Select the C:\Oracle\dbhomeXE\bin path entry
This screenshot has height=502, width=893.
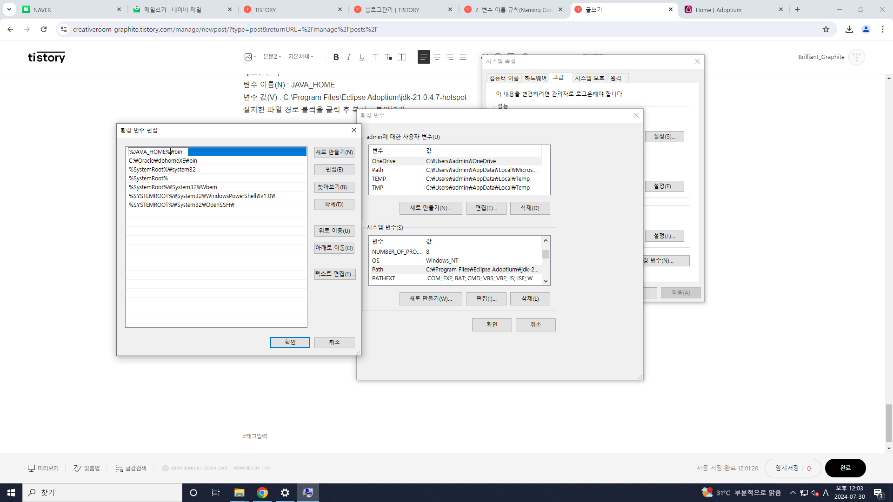[x=163, y=161]
